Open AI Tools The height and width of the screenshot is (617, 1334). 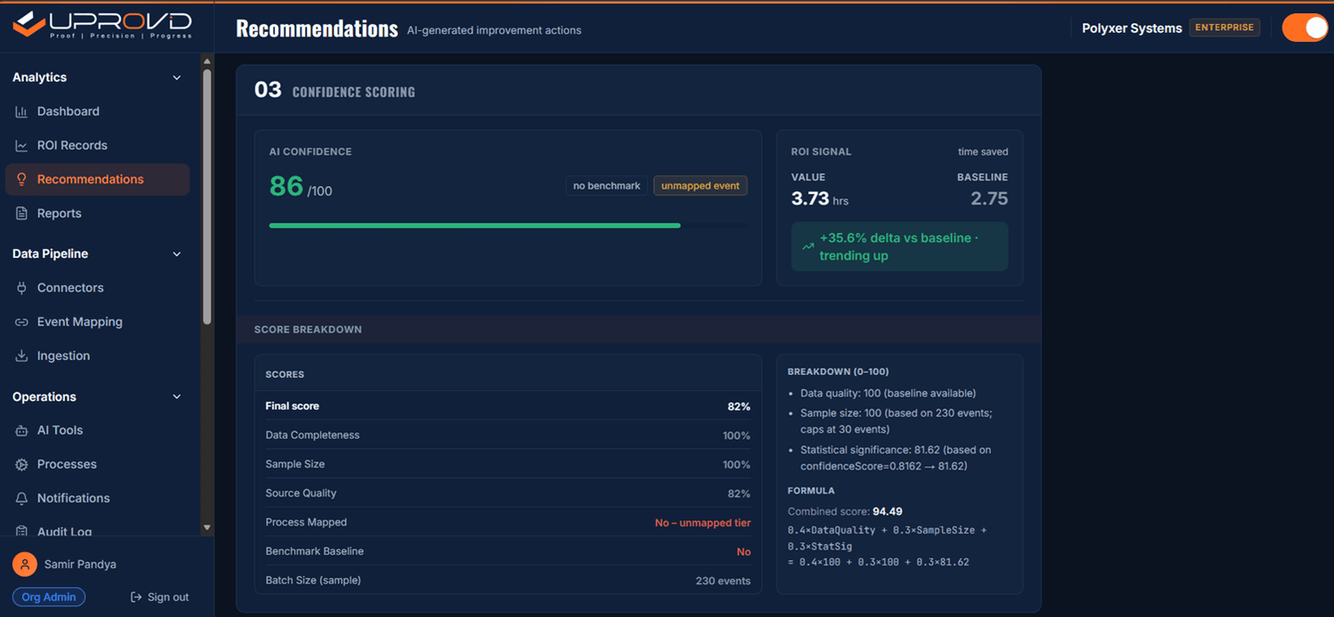click(x=97, y=430)
